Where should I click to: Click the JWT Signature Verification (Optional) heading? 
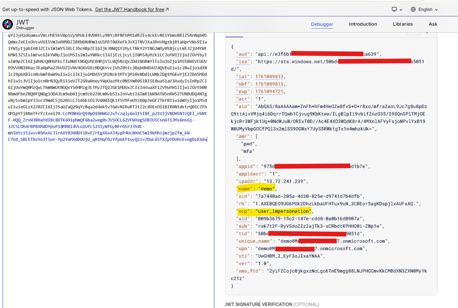point(272,304)
